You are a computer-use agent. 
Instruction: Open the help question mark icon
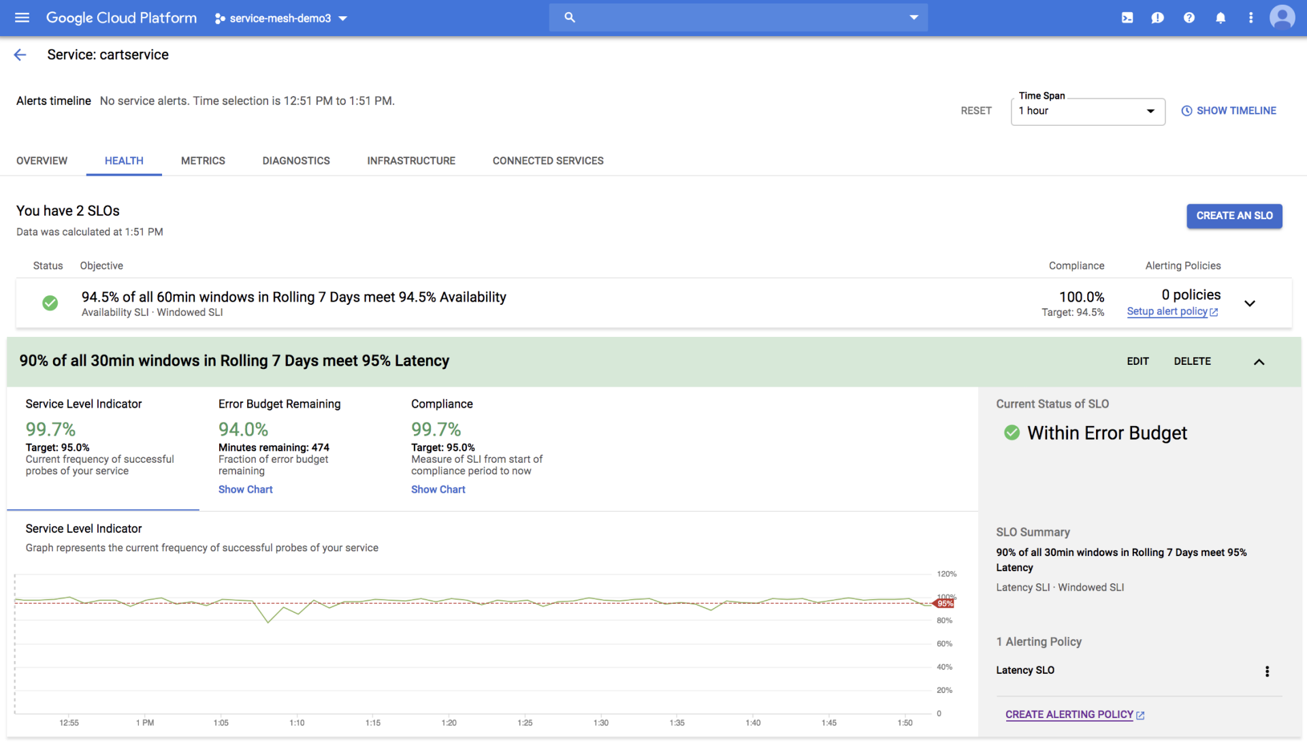(1189, 18)
